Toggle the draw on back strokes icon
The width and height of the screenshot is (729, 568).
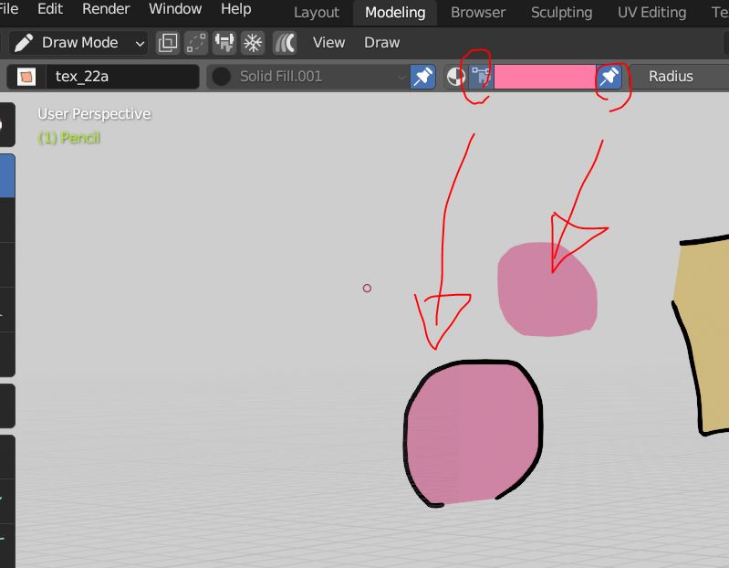tap(285, 43)
